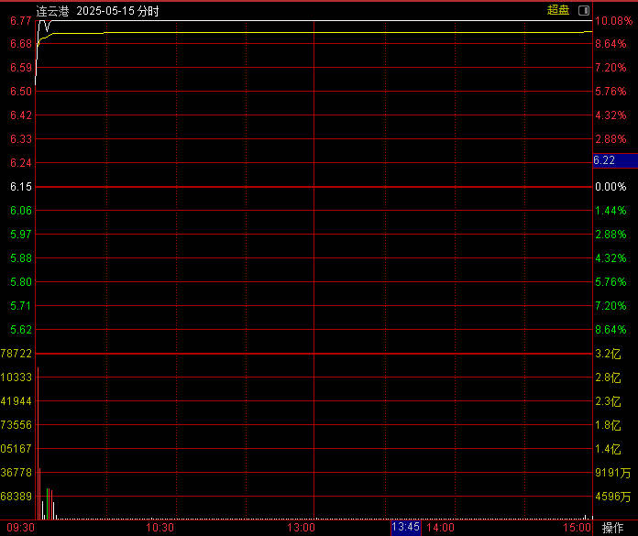The width and height of the screenshot is (638, 536).
Task: Click the 0.00% baseline percentage label
Action: coord(610,187)
